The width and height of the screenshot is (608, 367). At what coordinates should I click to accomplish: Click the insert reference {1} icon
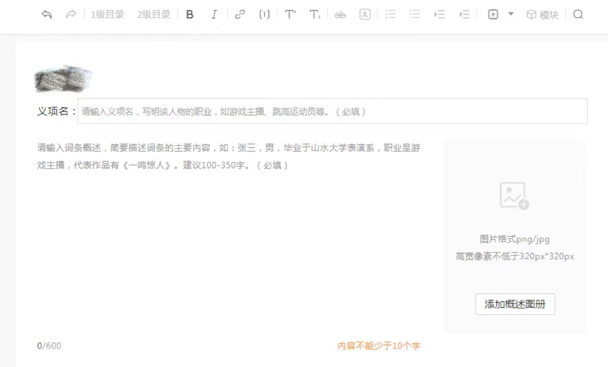pos(264,14)
